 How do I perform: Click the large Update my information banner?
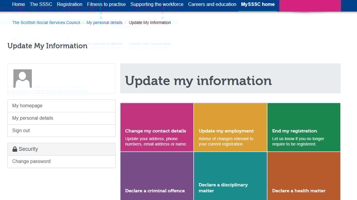pyautogui.click(x=230, y=79)
